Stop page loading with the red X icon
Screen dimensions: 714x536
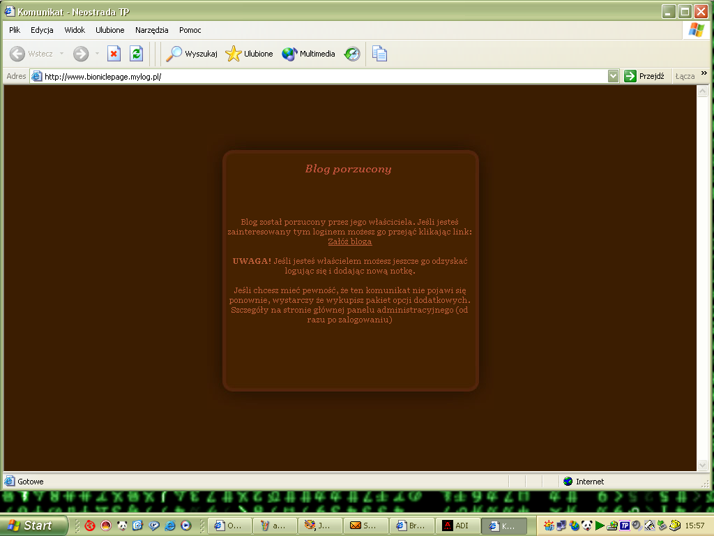tap(114, 54)
